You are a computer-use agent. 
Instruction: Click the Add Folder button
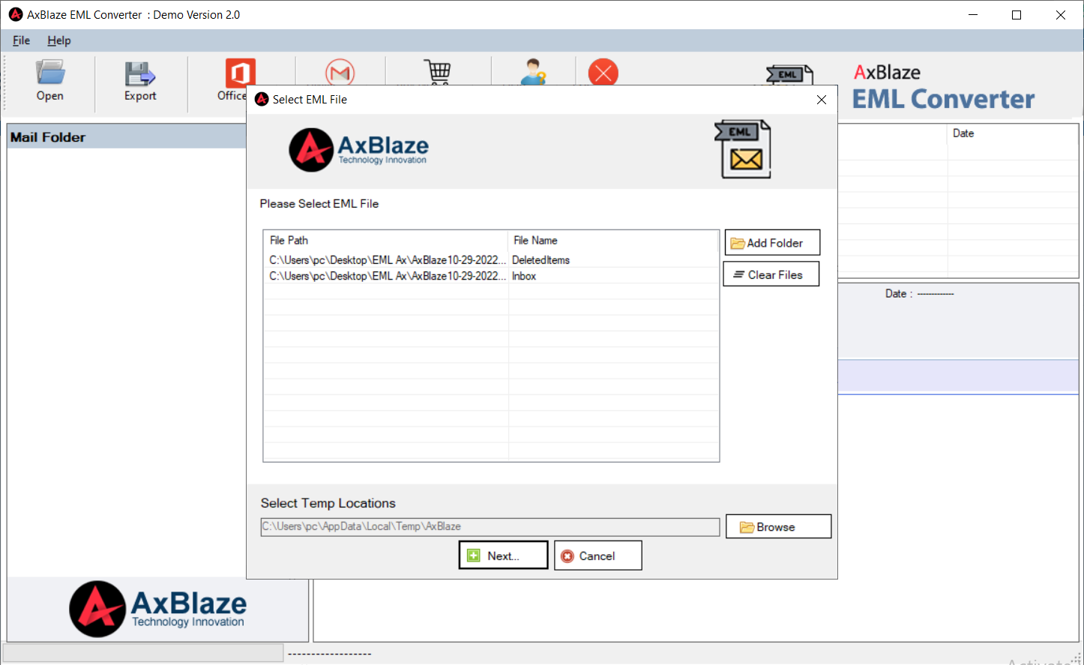[772, 243]
